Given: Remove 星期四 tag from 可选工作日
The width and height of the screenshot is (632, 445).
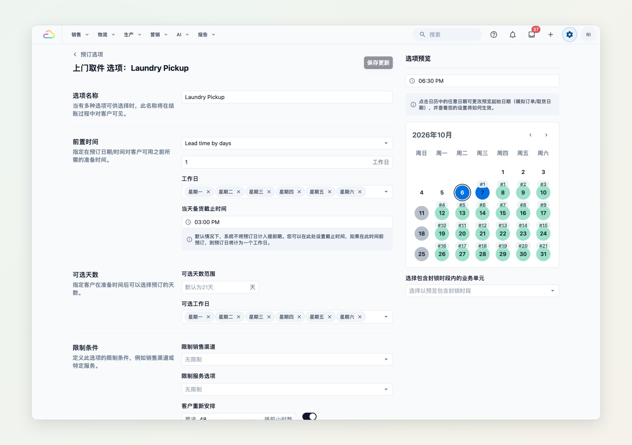Looking at the screenshot, I should point(299,317).
